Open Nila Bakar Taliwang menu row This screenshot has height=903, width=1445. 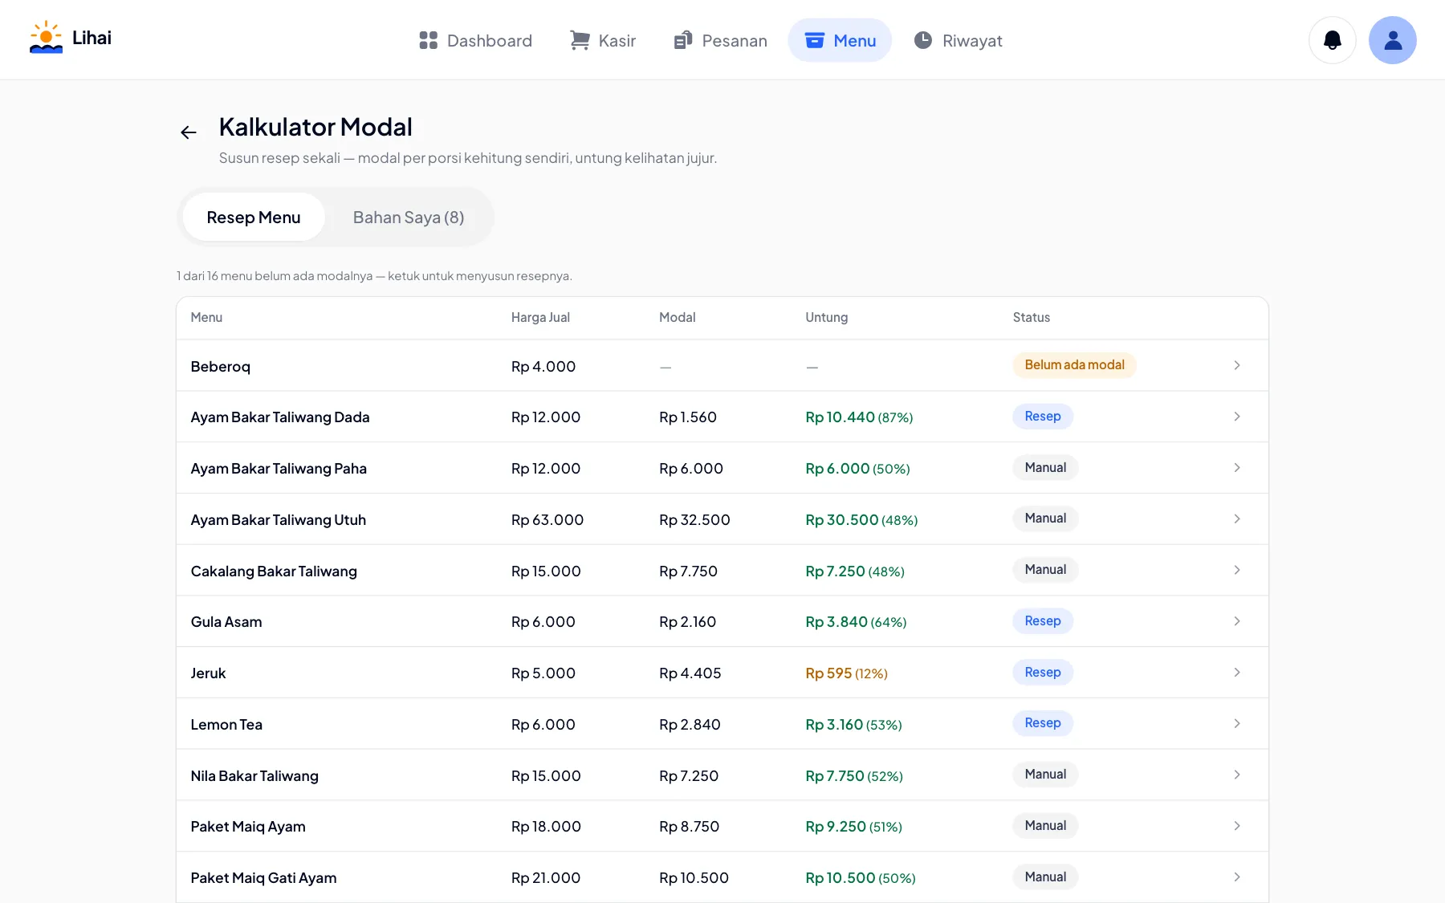coord(722,775)
